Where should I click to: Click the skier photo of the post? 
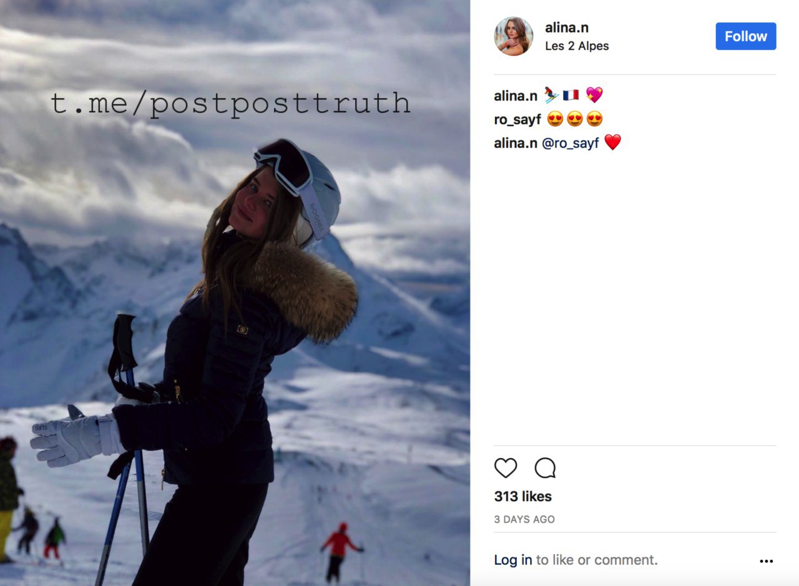(x=235, y=293)
